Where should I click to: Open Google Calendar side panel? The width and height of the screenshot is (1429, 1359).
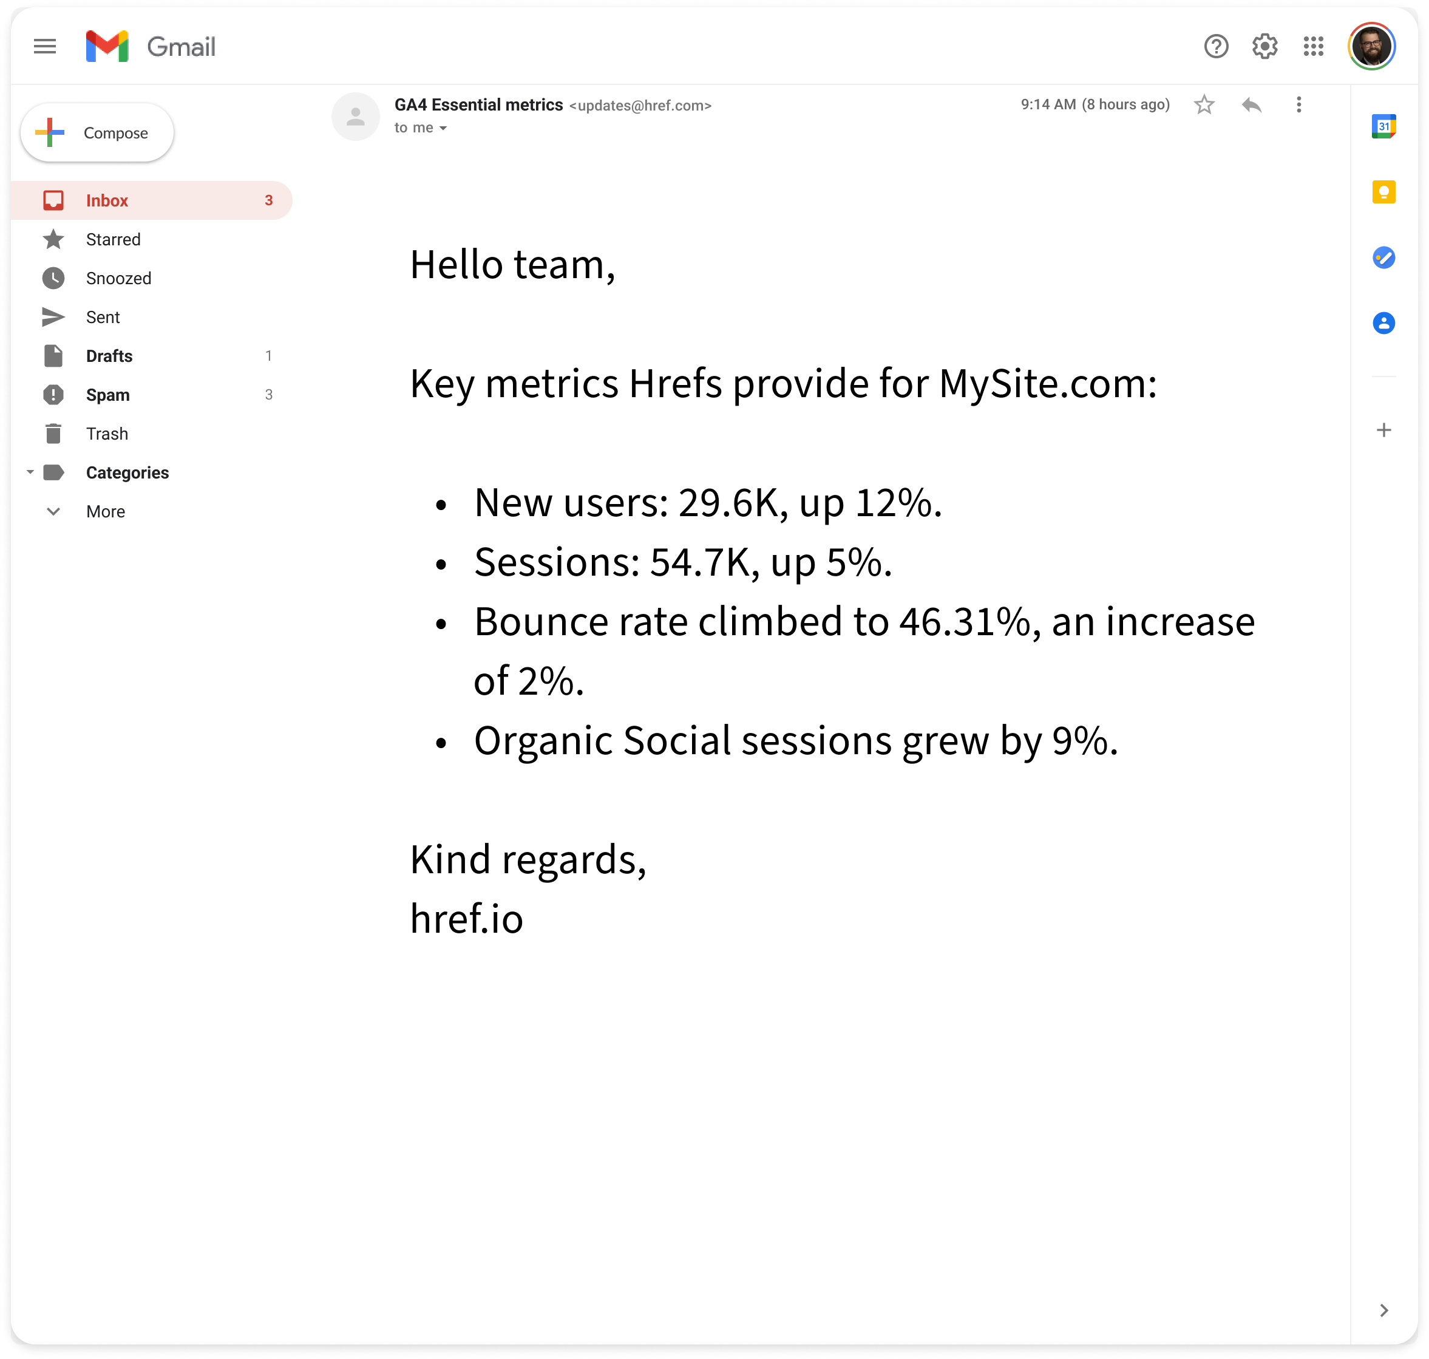1383,126
